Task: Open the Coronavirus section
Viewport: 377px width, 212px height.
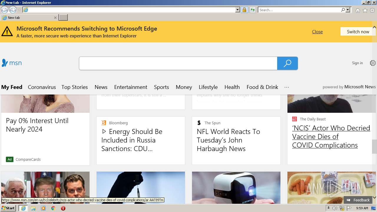Action: click(42, 87)
